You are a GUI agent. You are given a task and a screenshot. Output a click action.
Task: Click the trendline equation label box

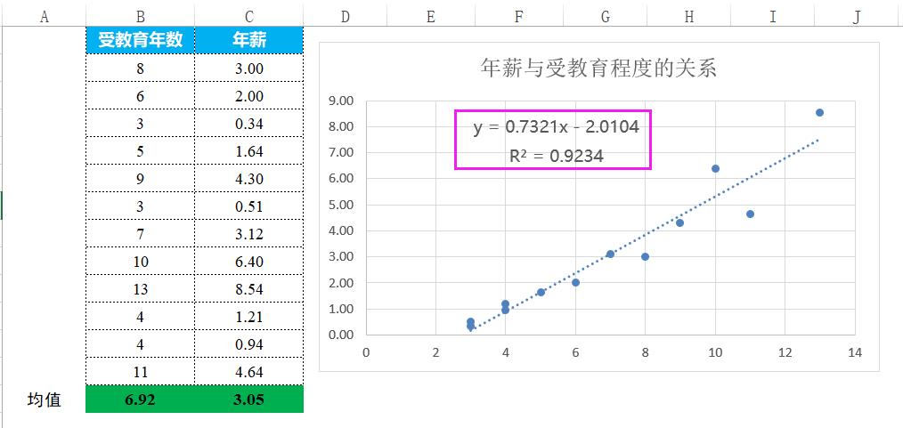pos(553,140)
